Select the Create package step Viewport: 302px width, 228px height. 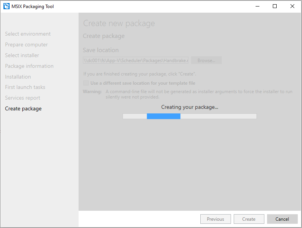click(x=23, y=108)
